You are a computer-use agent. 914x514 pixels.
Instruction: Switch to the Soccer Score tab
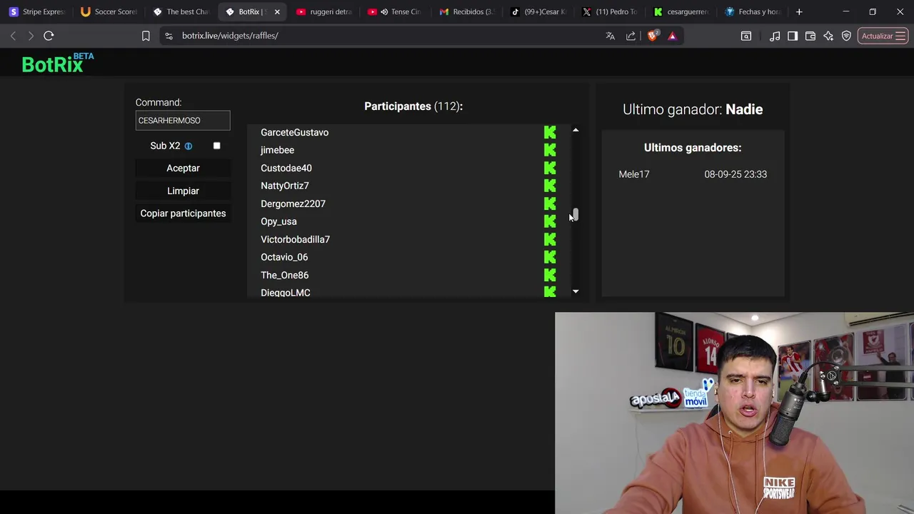109,11
